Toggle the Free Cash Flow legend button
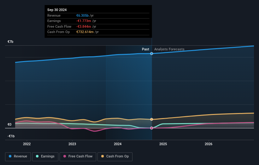Viewport: 259px width, 165px height. tap(78, 156)
